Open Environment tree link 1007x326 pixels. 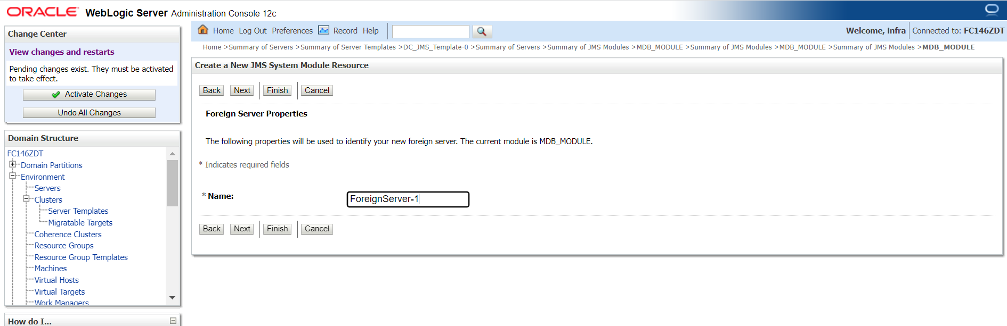coord(43,177)
